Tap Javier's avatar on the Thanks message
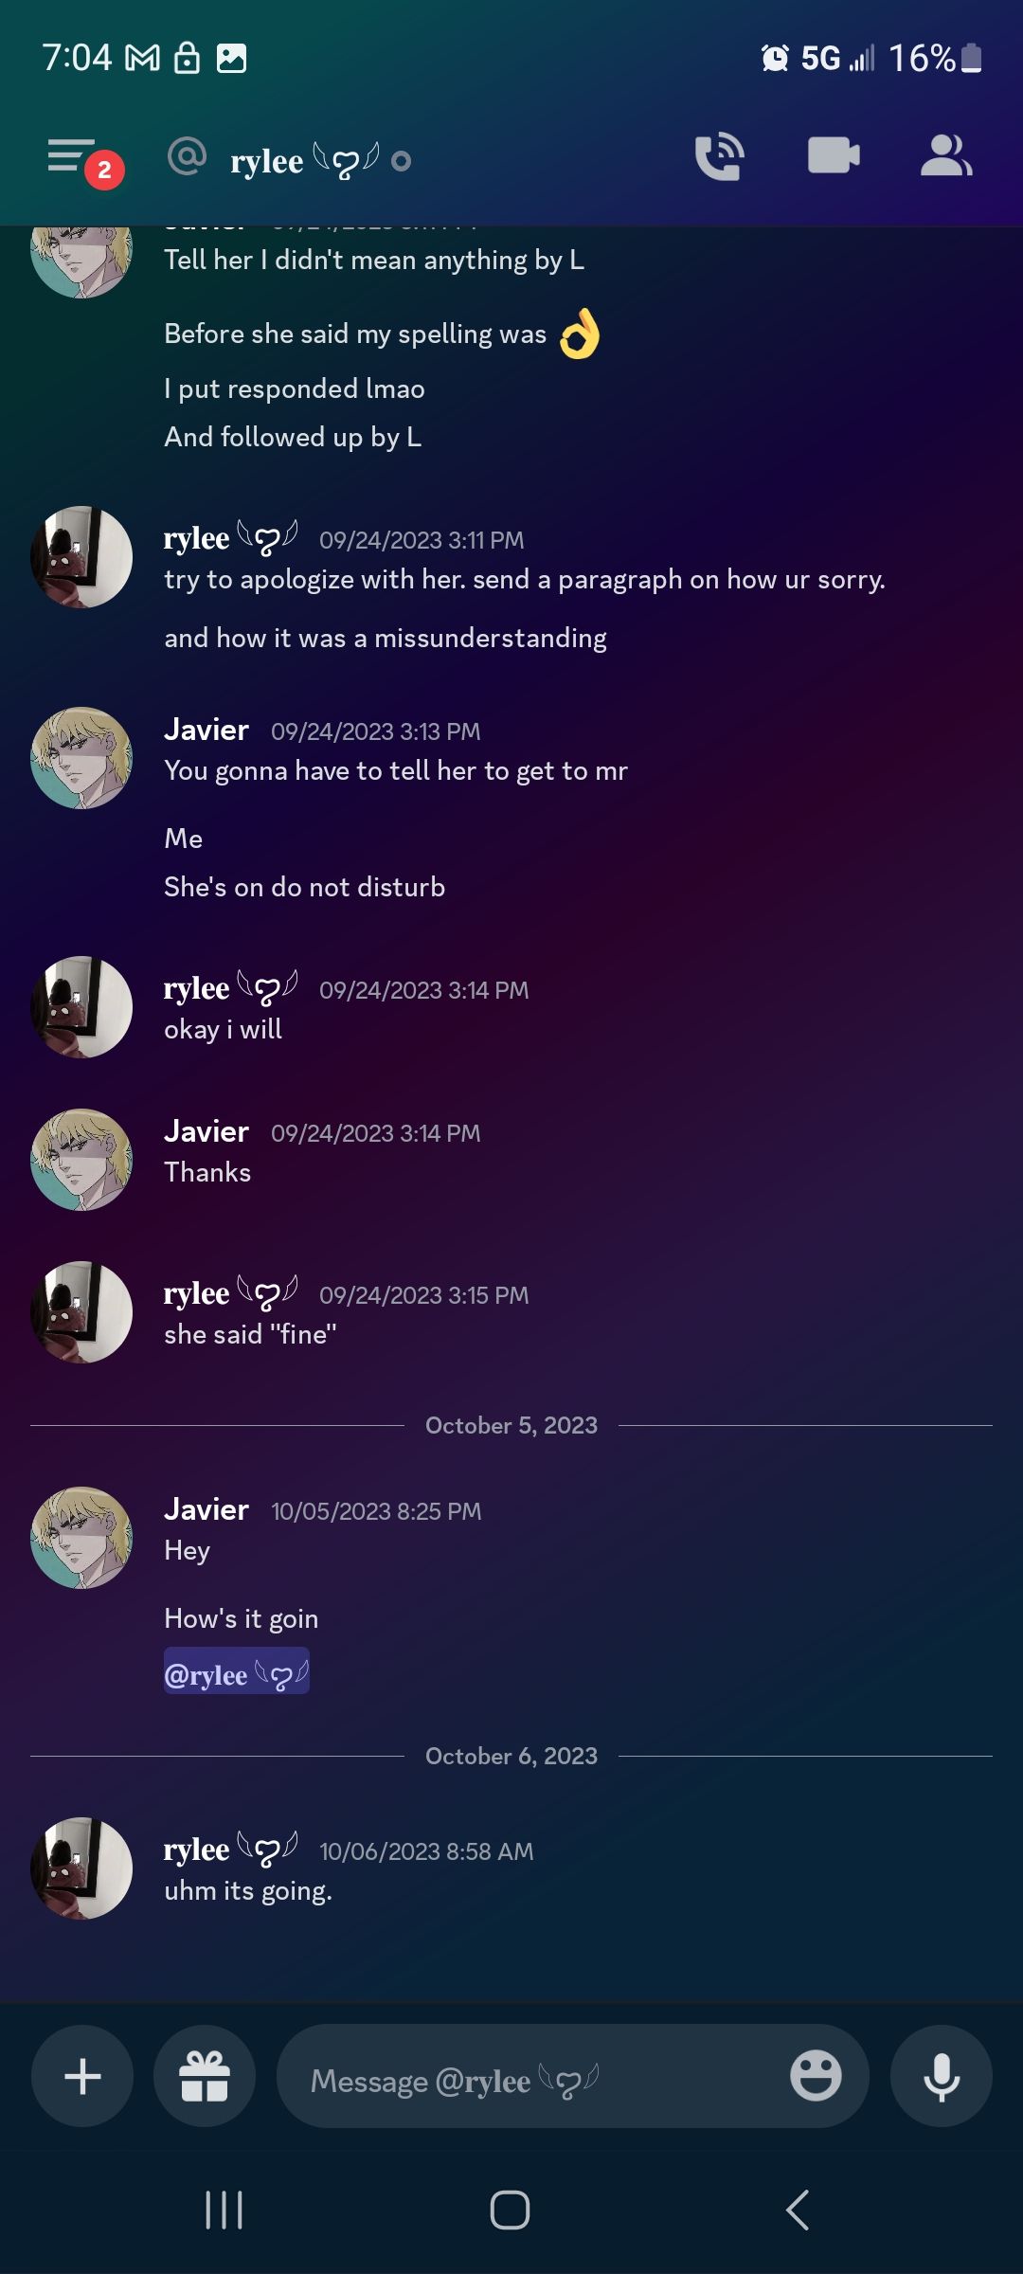Viewport: 1023px width, 2274px height. pyautogui.click(x=81, y=1160)
